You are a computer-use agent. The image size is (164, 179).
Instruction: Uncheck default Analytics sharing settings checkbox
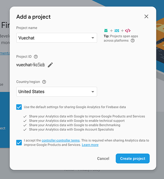tap(19, 107)
